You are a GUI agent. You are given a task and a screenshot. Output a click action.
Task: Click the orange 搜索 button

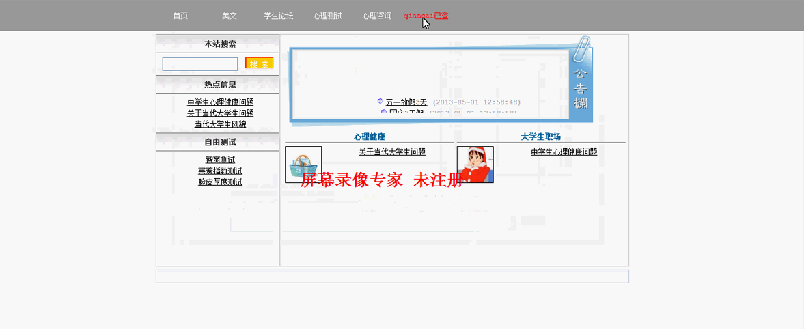click(259, 63)
